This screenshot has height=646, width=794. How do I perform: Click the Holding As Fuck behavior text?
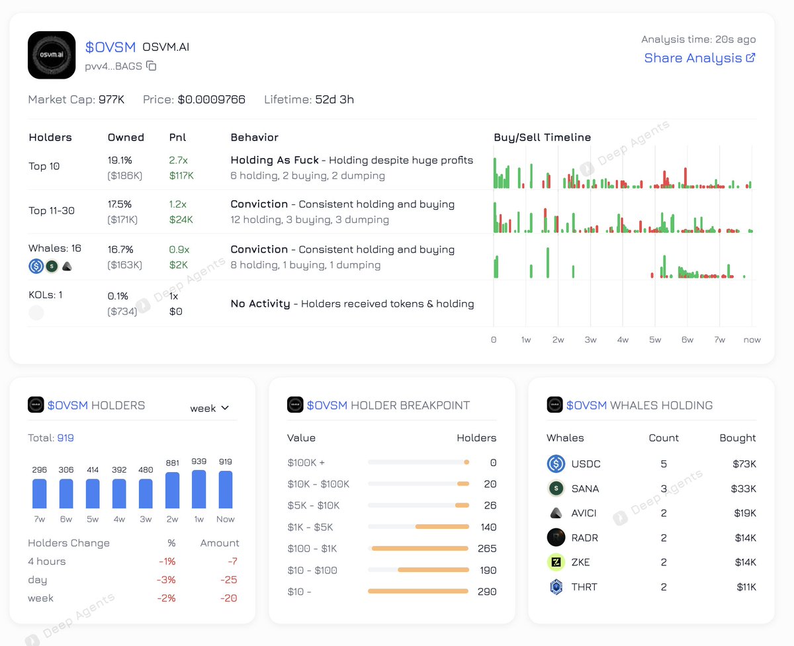(x=275, y=160)
